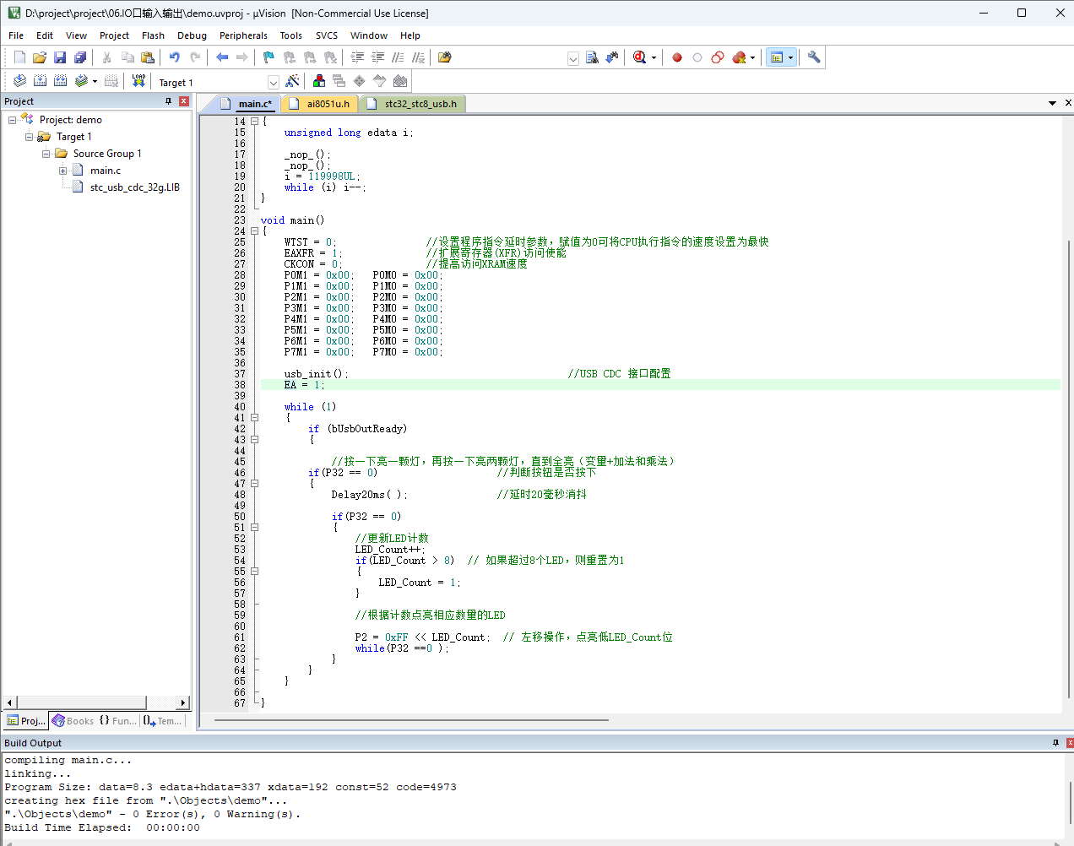Click the Build target toolbar icon

pyautogui.click(x=40, y=81)
